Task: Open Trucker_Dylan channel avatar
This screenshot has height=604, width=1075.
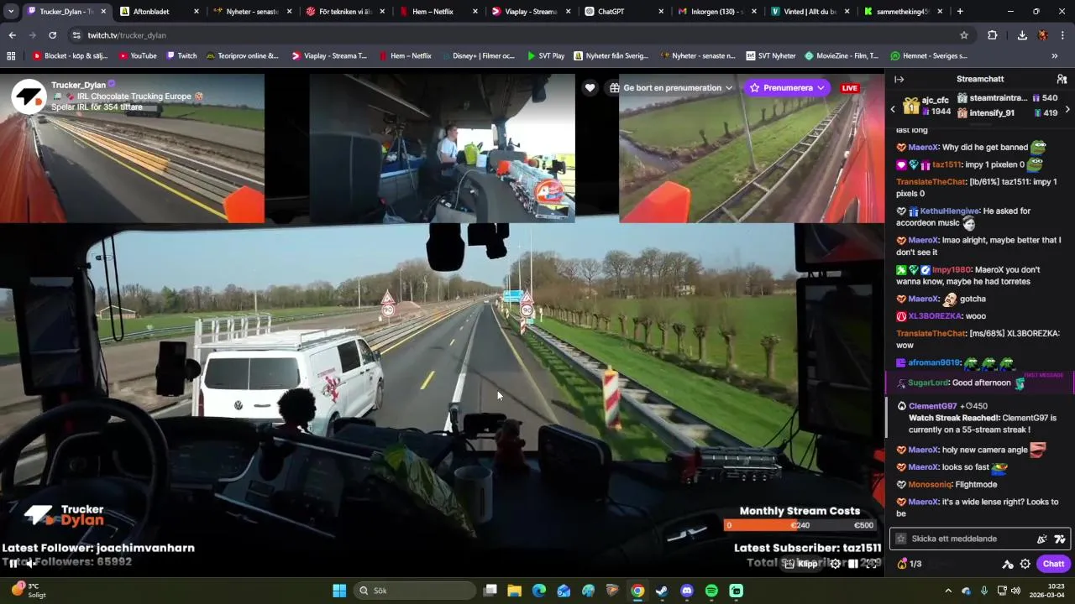Action: click(x=28, y=96)
